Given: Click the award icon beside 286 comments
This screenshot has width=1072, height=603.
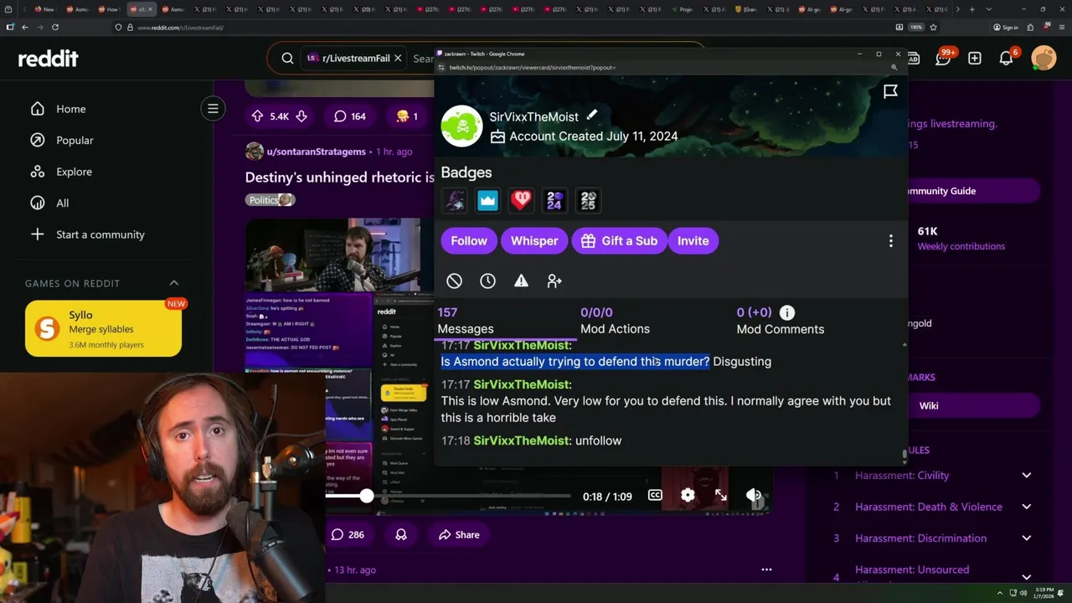Looking at the screenshot, I should [x=401, y=534].
